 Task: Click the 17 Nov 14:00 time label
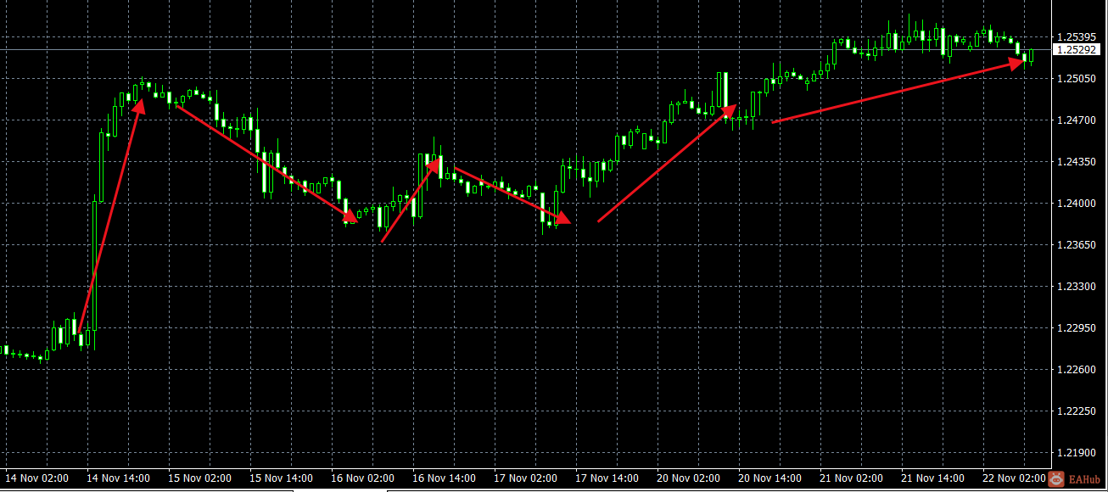coord(607,478)
